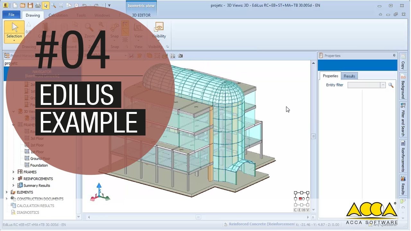Save the project using the floppy disk icon
The width and height of the screenshot is (411, 231).
coord(30,5)
